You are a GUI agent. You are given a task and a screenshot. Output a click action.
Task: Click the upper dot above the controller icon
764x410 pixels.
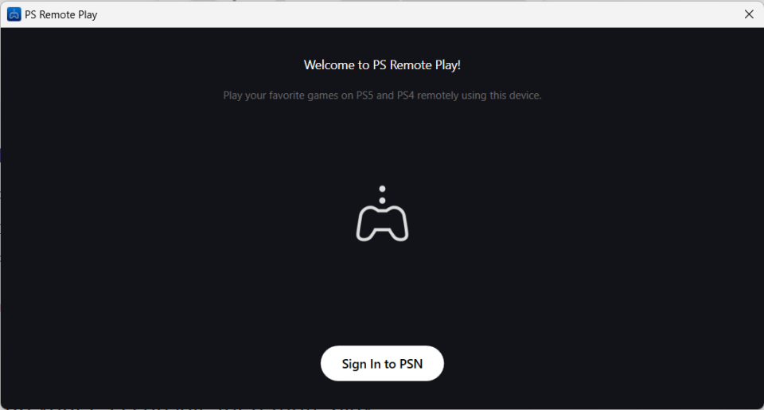tap(382, 189)
